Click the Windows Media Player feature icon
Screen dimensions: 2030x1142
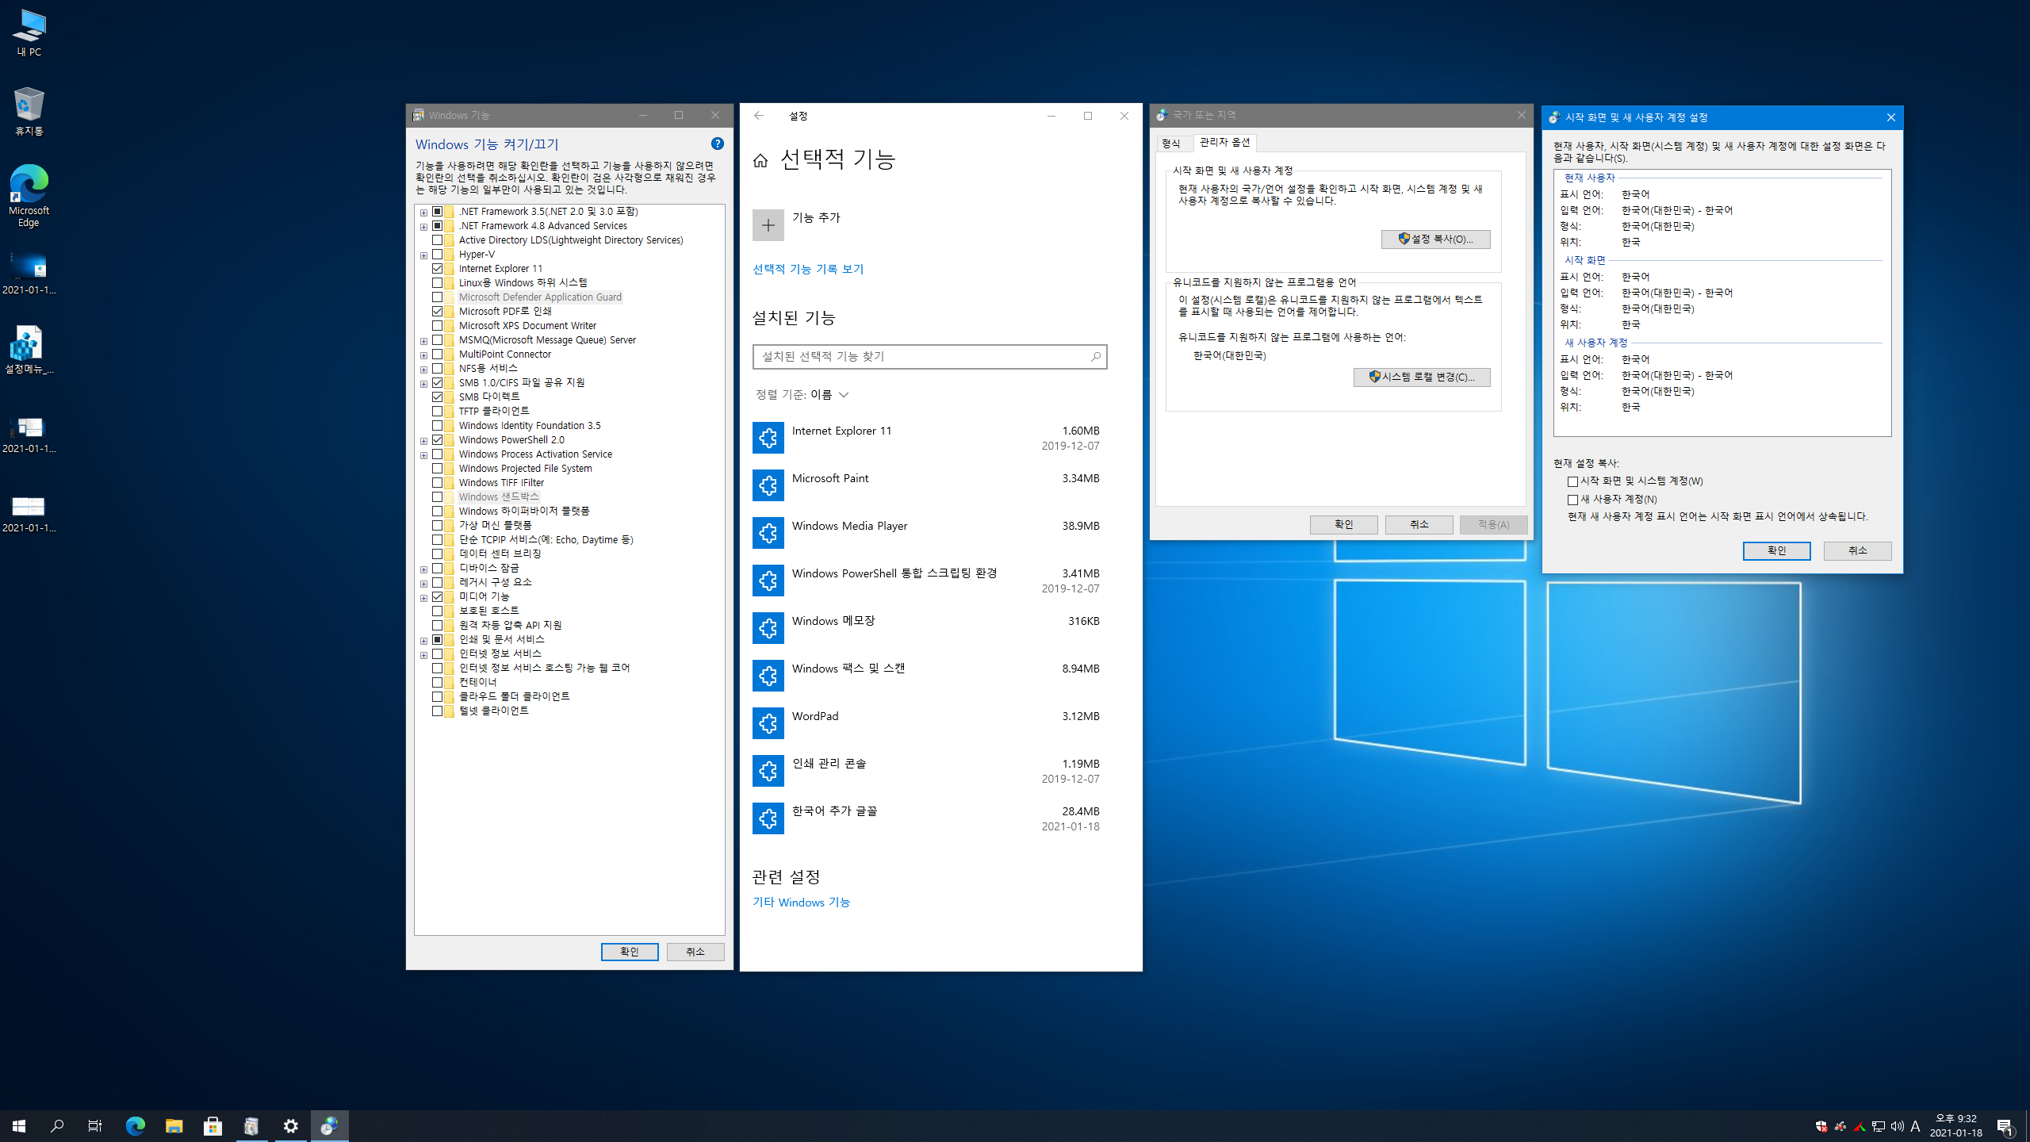click(x=768, y=533)
